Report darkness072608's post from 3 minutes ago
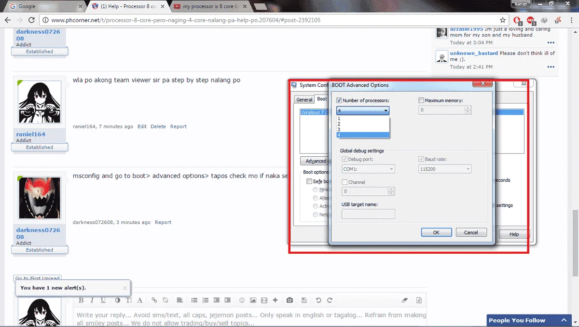The height and width of the screenshot is (327, 579). click(163, 222)
